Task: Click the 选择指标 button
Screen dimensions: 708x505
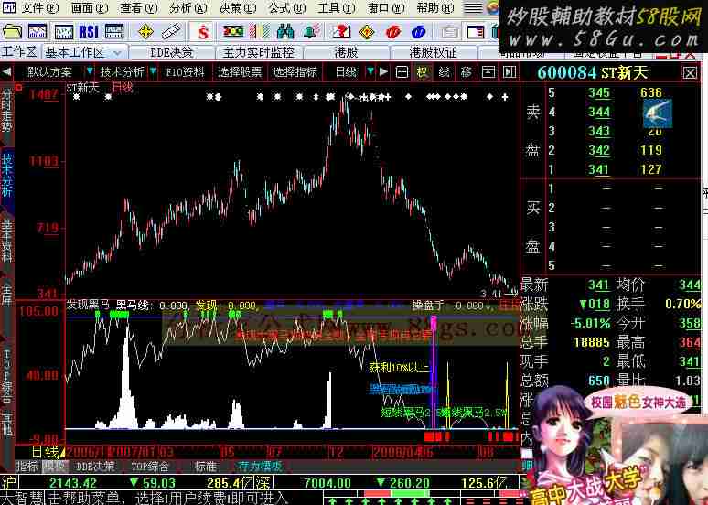Action: [x=295, y=72]
